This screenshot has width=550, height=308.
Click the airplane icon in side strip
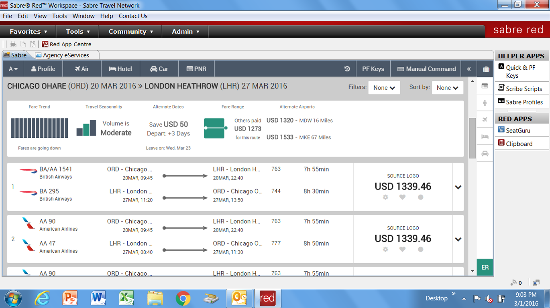[x=485, y=120]
